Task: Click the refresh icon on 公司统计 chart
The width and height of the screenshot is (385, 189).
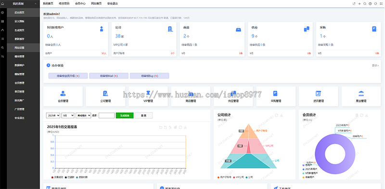Action: [276, 115]
